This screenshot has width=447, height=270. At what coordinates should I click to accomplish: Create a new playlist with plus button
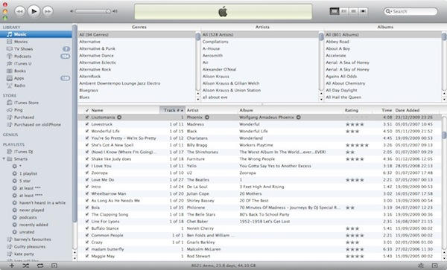click(12, 266)
